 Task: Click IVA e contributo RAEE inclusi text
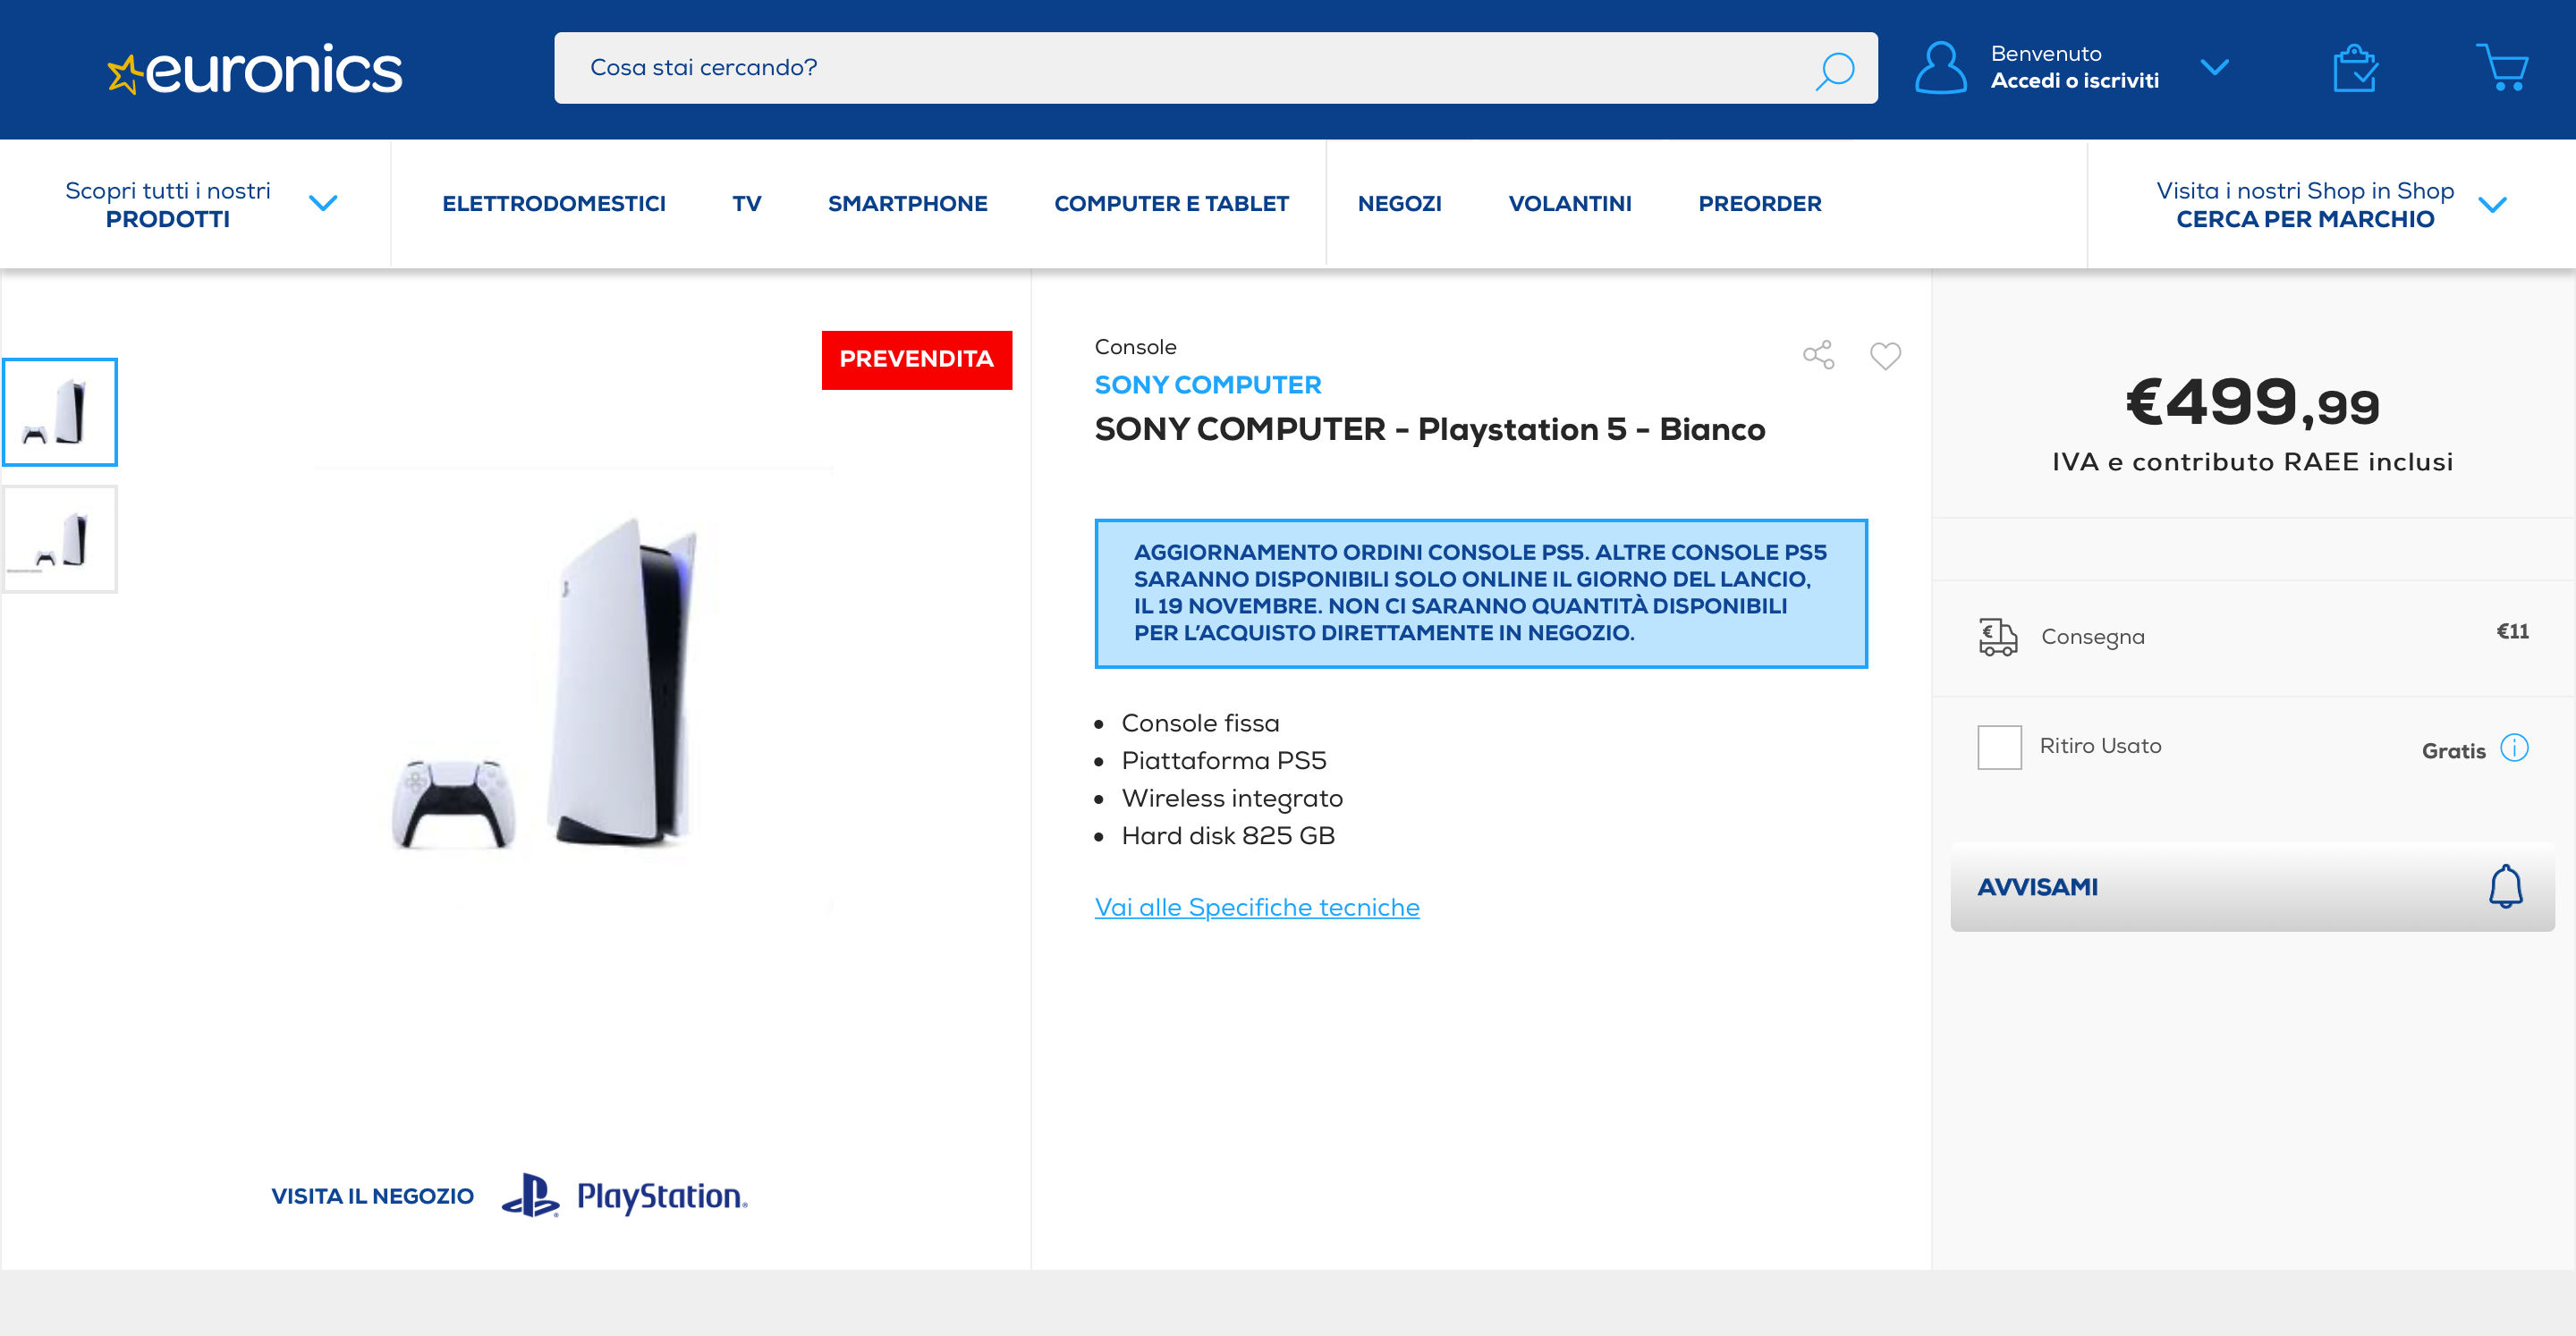tap(2252, 462)
